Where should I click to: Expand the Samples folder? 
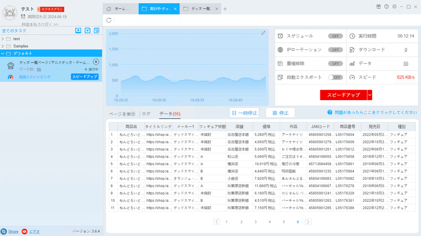(3, 46)
